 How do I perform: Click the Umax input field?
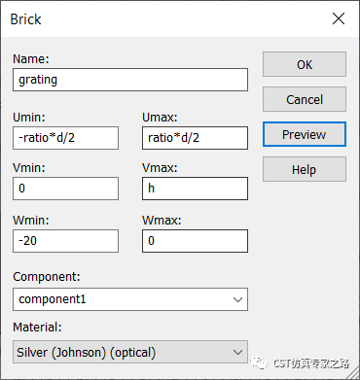tap(195, 138)
